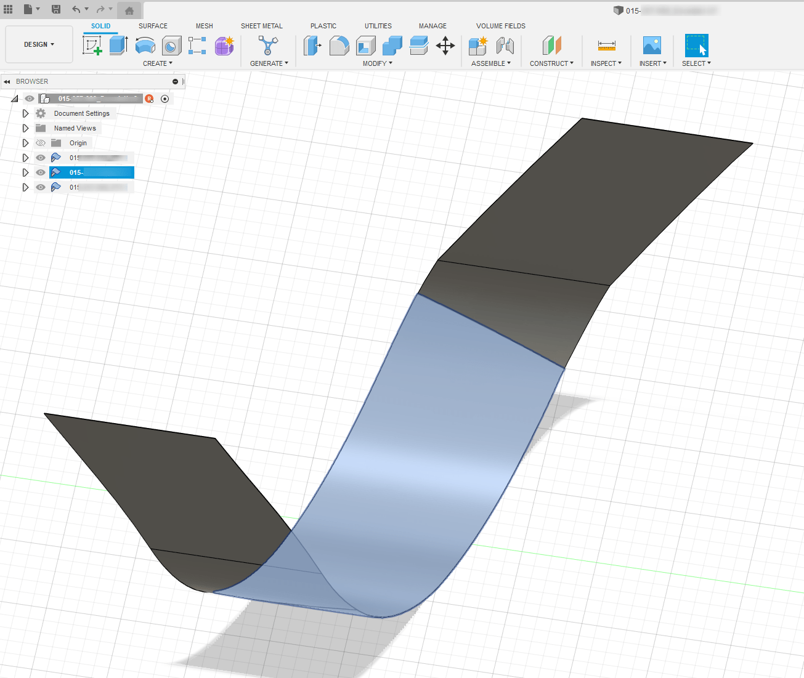
Task: Select the Move/Copy tool
Action: coord(445,46)
